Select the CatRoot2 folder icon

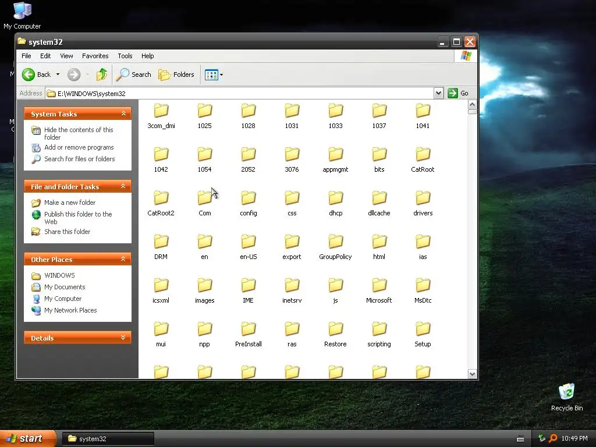tap(161, 198)
